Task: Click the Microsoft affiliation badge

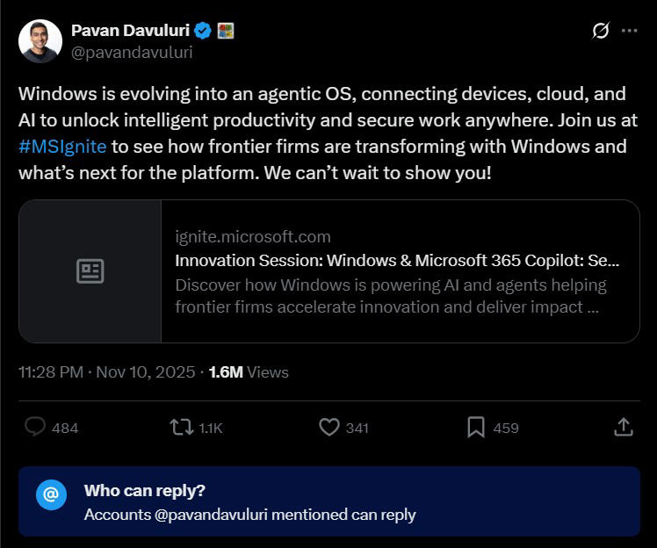Action: 226,31
